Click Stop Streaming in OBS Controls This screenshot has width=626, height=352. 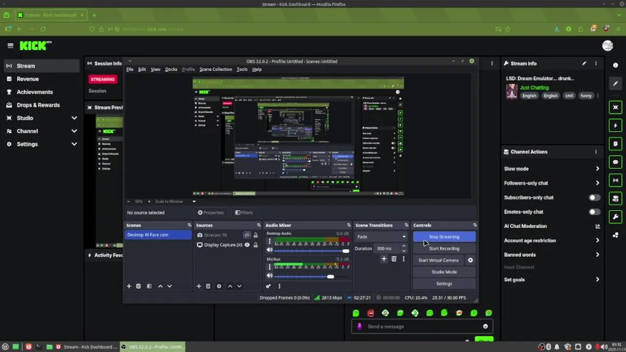click(444, 237)
